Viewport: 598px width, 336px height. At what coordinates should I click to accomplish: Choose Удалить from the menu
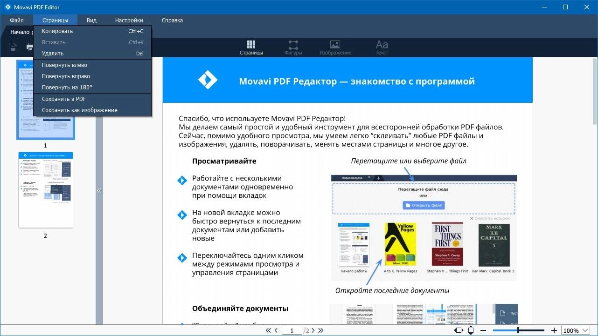92,54
